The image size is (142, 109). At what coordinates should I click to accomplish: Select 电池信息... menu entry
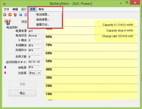coord(43,14)
